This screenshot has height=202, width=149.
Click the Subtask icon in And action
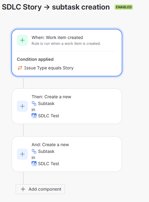34,151
